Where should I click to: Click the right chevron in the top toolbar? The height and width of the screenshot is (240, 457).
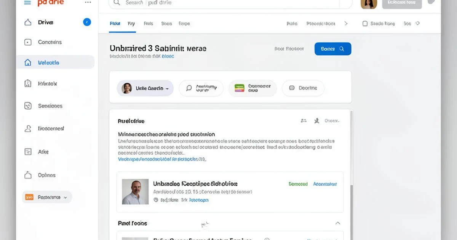[346, 24]
